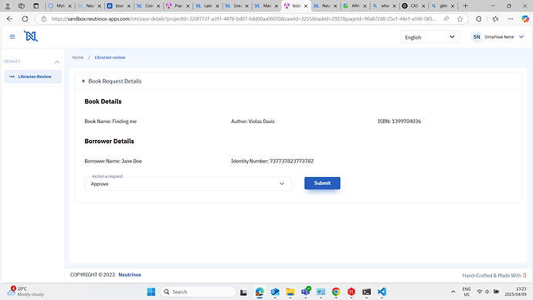Collapse the DEFAULT sidebar section
Image resolution: width=533 pixels, height=300 pixels.
coord(56,62)
